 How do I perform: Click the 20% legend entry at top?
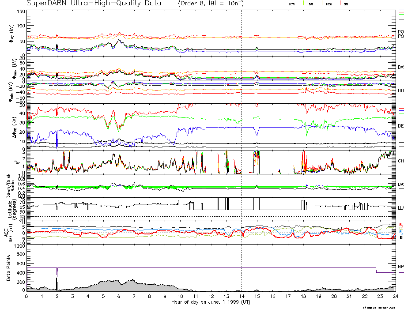coord(291,4)
